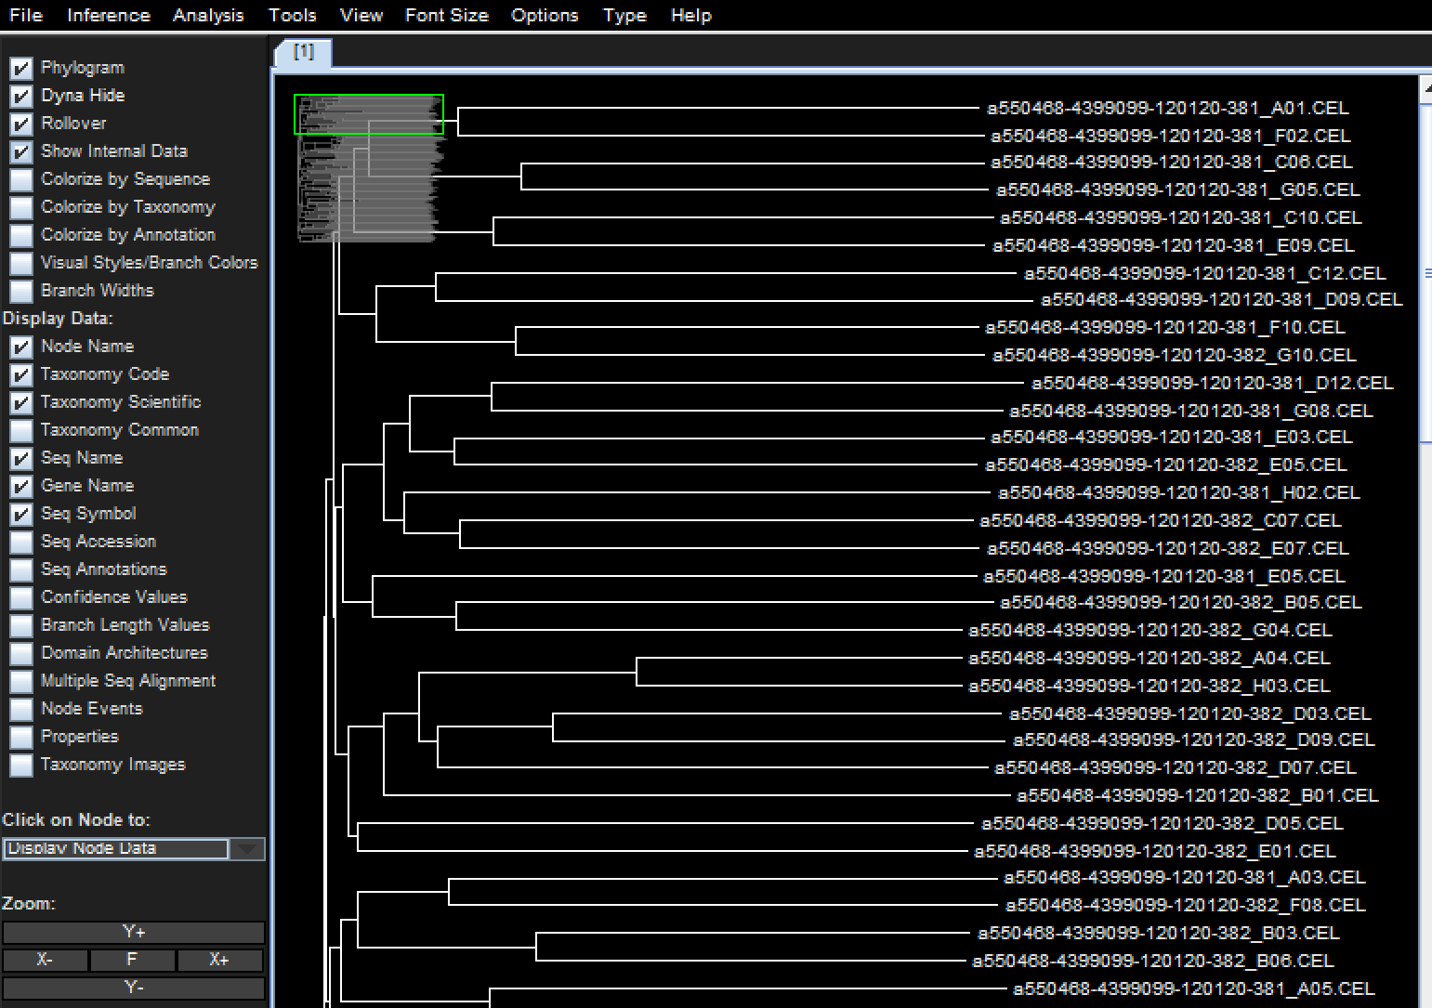Open the File menu

(26, 15)
